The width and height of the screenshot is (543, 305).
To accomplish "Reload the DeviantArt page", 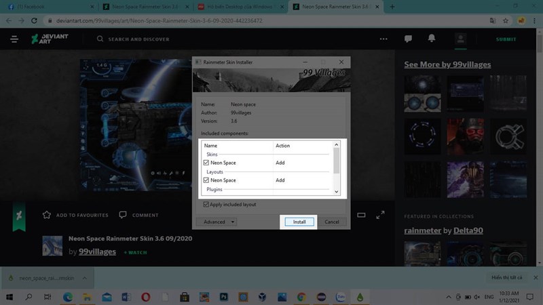I will 35,21.
